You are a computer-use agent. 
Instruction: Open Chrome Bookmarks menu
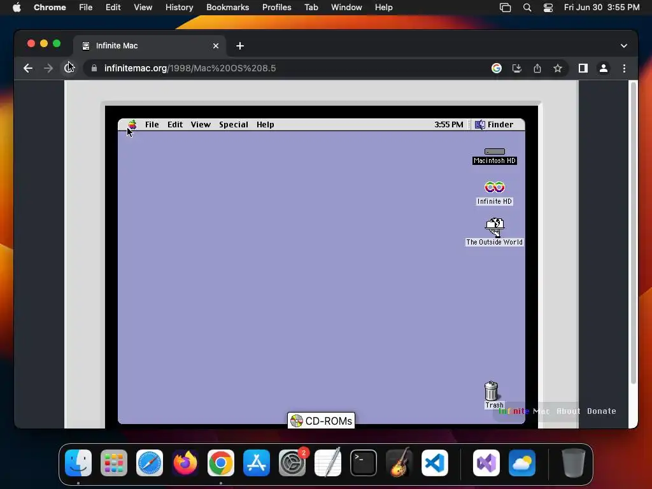point(227,8)
